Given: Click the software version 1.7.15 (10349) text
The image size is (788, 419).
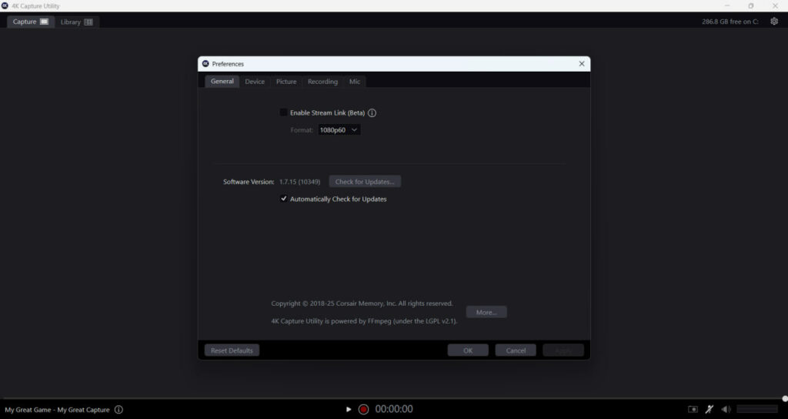Looking at the screenshot, I should [299, 182].
